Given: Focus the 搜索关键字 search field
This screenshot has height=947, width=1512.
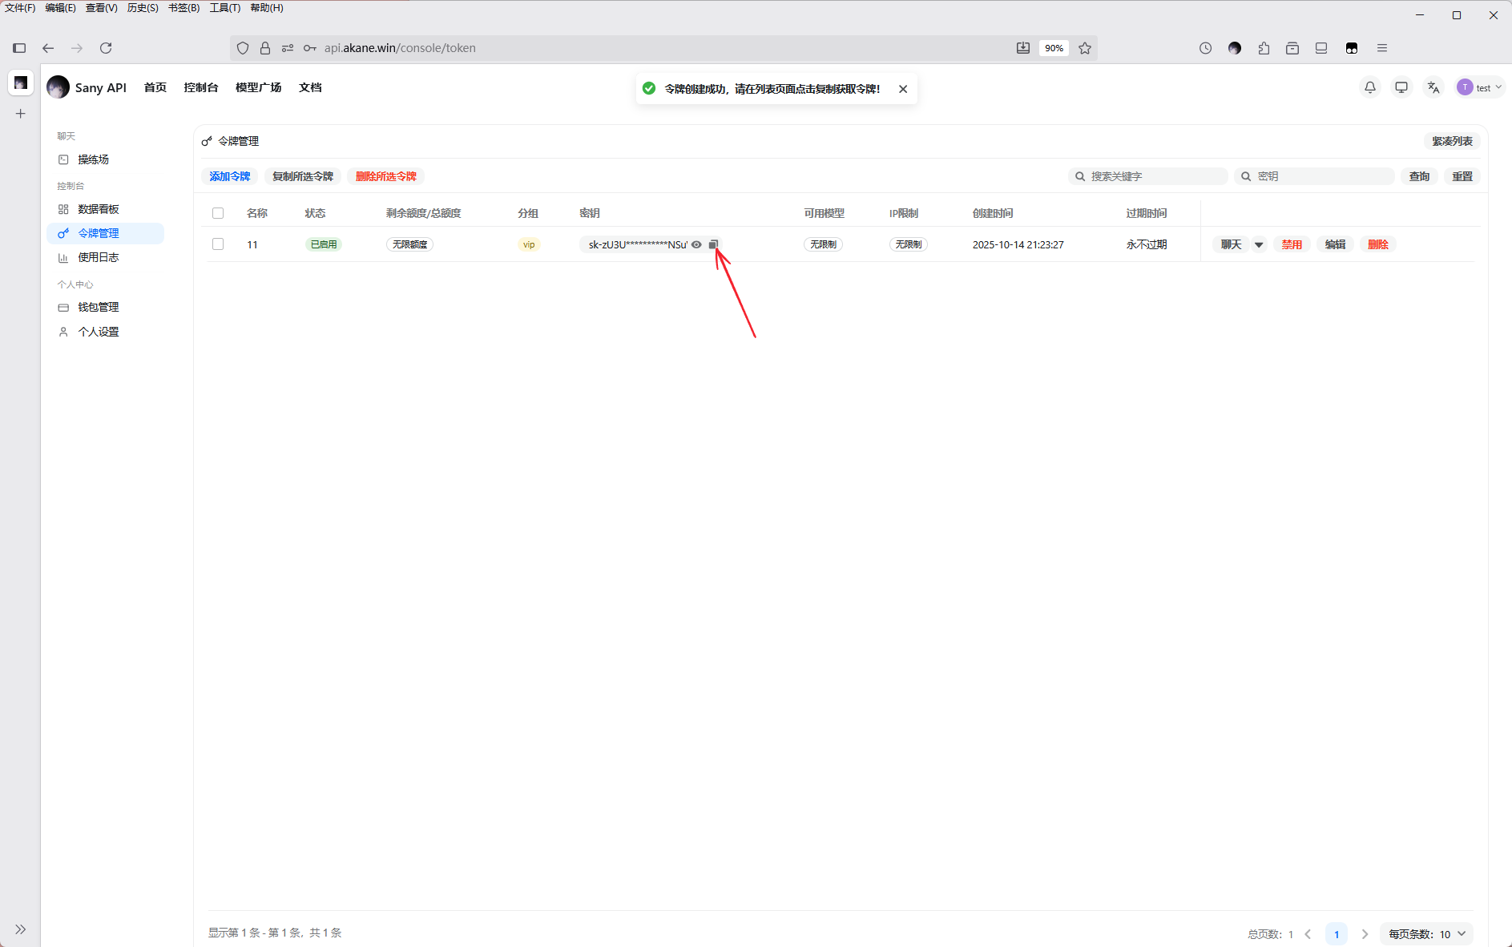Looking at the screenshot, I should (x=1154, y=176).
